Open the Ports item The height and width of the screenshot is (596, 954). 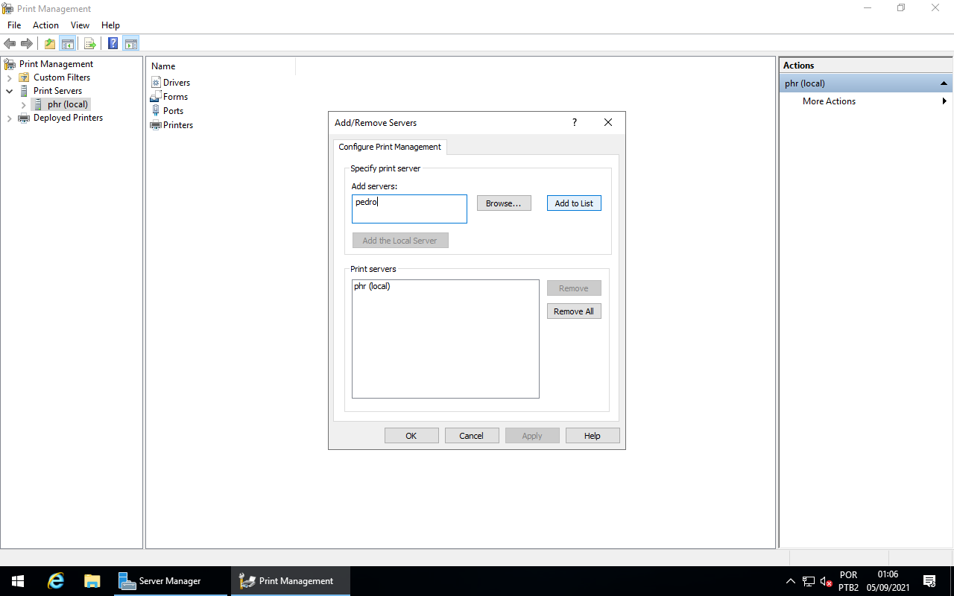[x=173, y=110]
